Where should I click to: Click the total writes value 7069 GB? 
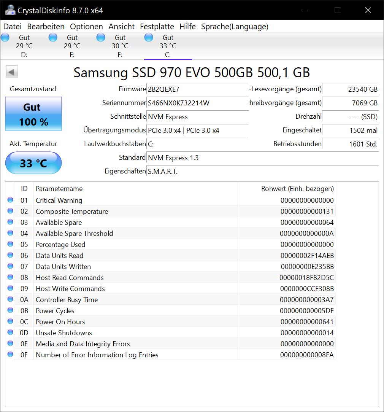[x=351, y=103]
